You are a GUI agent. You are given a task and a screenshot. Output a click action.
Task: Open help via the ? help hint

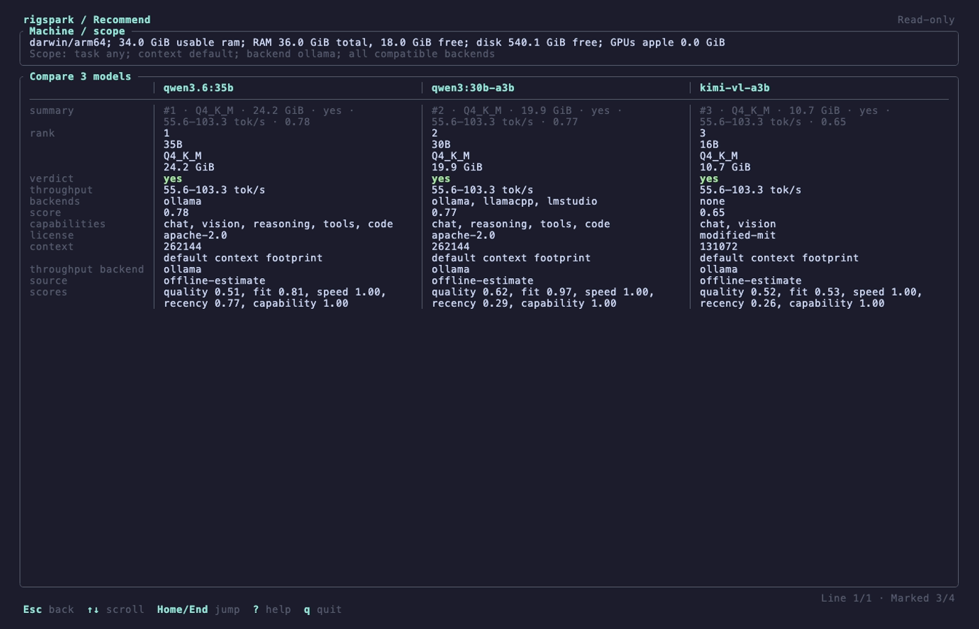271,609
